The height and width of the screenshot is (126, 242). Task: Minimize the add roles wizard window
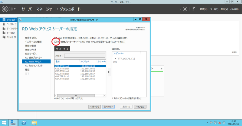click(135, 19)
